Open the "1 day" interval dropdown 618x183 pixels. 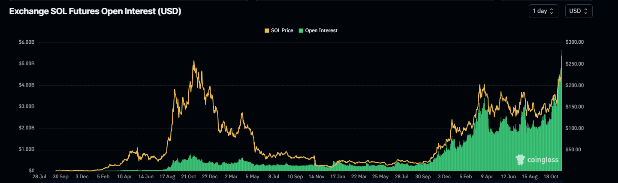pos(543,11)
